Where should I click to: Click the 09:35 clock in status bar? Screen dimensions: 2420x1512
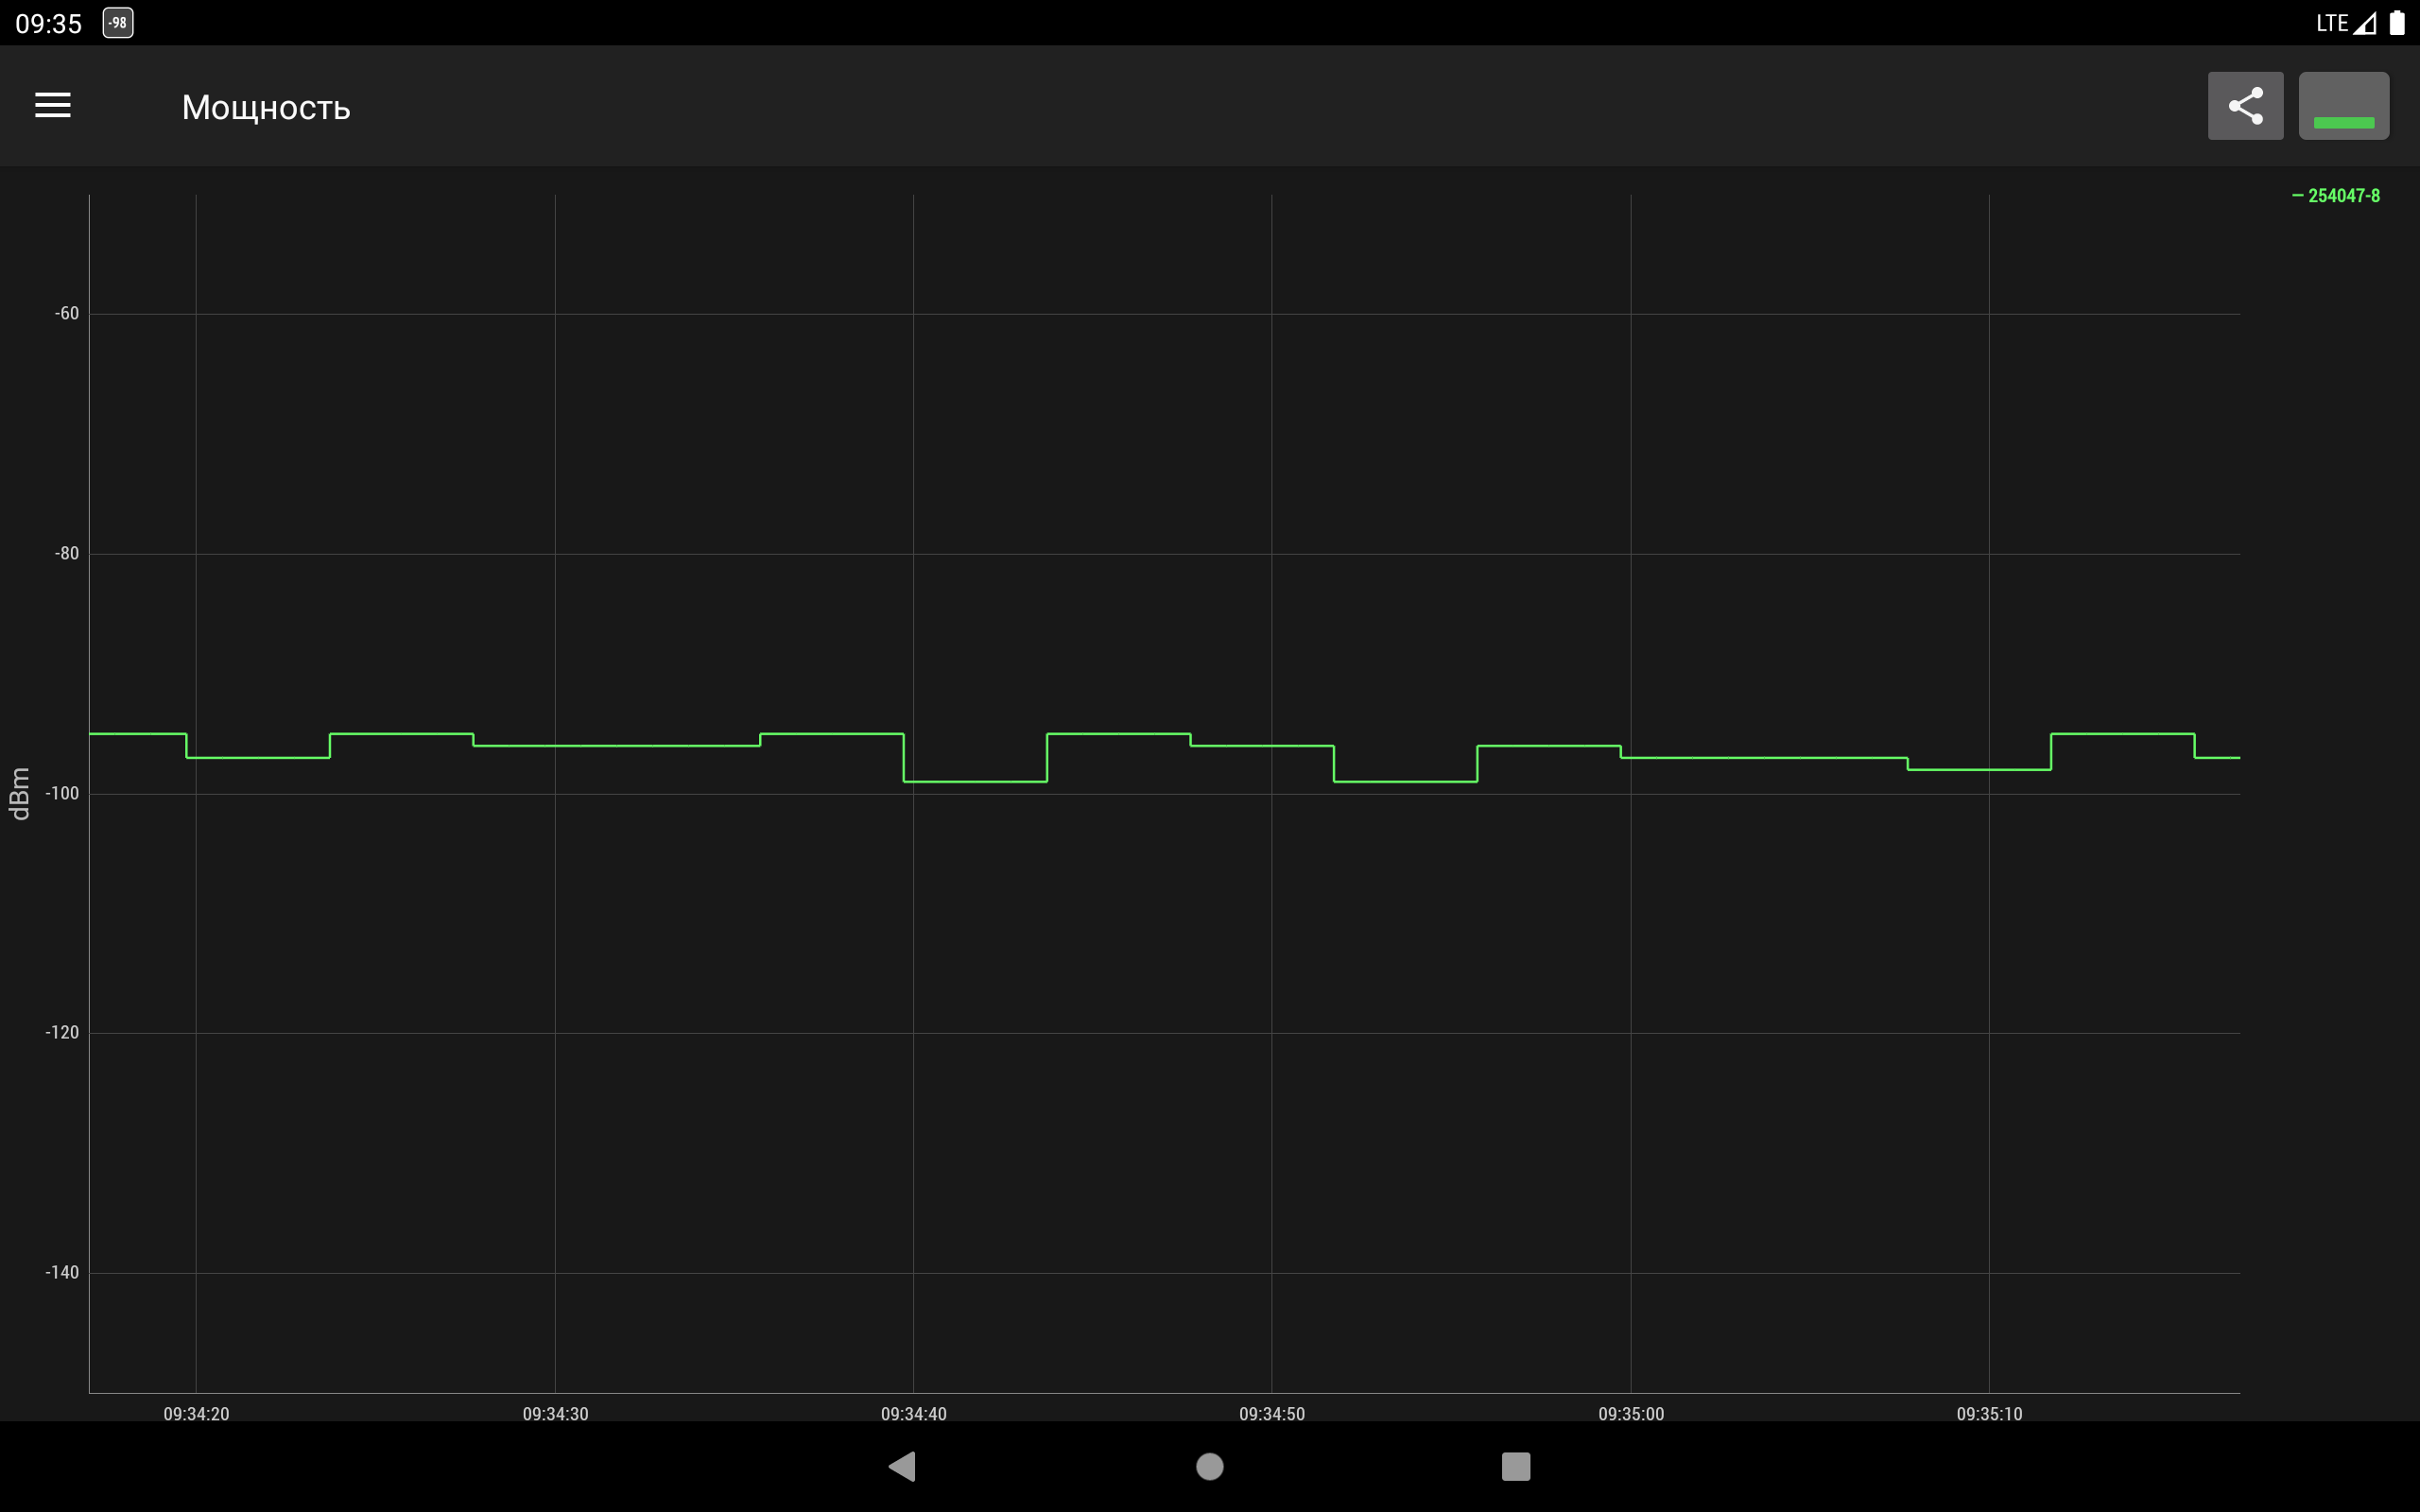pyautogui.click(x=48, y=24)
